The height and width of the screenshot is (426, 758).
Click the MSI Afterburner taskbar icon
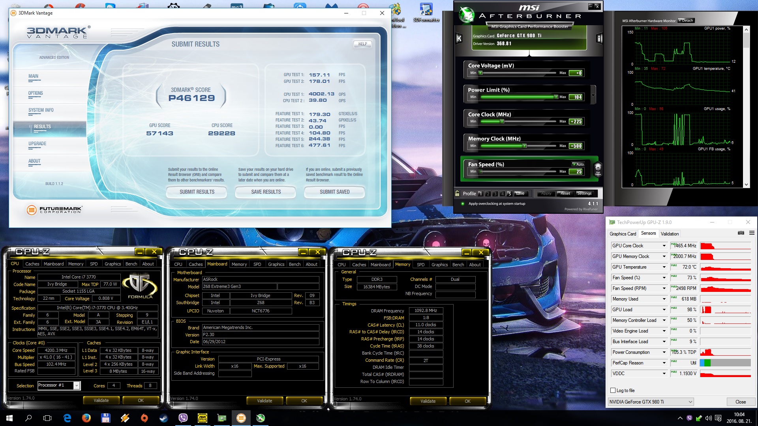[x=260, y=418]
